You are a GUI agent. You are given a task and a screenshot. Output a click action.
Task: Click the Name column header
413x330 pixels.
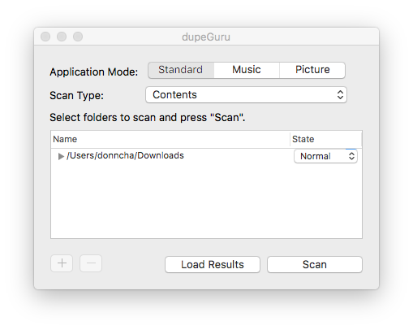[x=170, y=139]
